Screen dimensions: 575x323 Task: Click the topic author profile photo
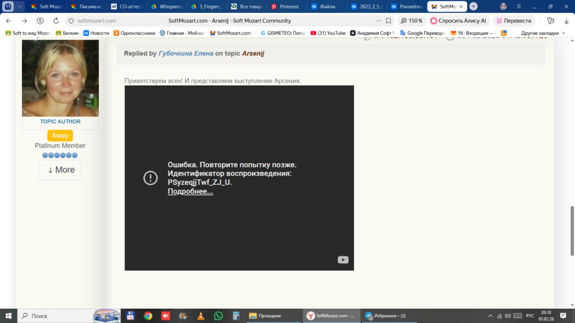click(x=60, y=78)
